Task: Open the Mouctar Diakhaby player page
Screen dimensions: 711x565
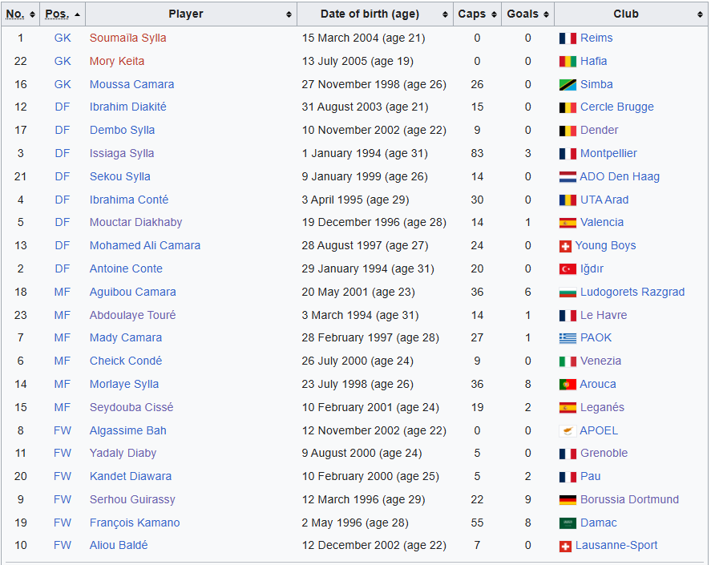Action: click(135, 222)
